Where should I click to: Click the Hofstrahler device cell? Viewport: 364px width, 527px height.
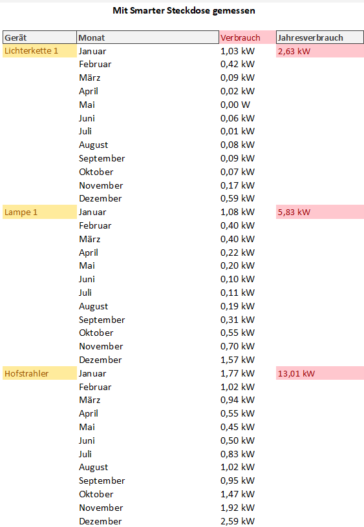click(x=39, y=373)
